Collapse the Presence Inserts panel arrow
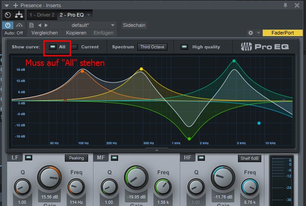Screen dimensions: 306x206 pos(7,5)
